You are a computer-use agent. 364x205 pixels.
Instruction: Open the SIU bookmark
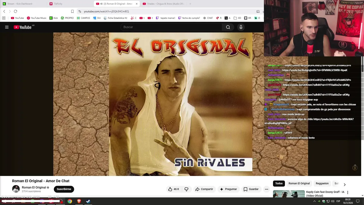tap(97, 18)
